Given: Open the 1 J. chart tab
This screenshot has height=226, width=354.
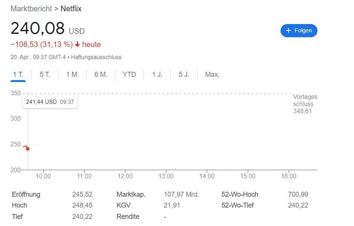Looking at the screenshot, I should pyautogui.click(x=157, y=74).
